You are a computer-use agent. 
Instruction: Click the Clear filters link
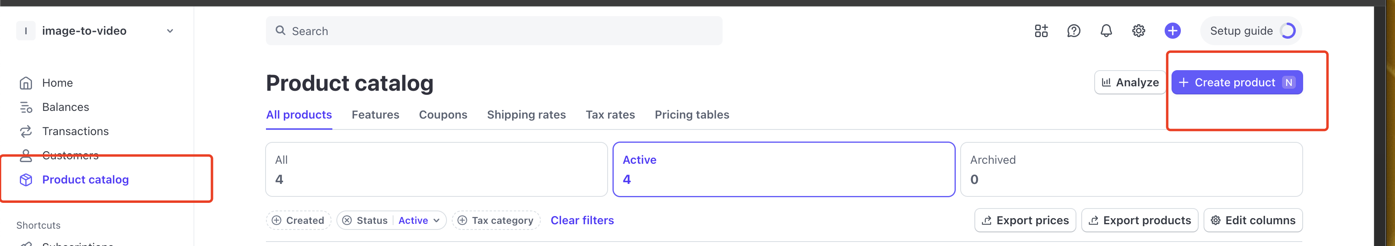coord(582,221)
